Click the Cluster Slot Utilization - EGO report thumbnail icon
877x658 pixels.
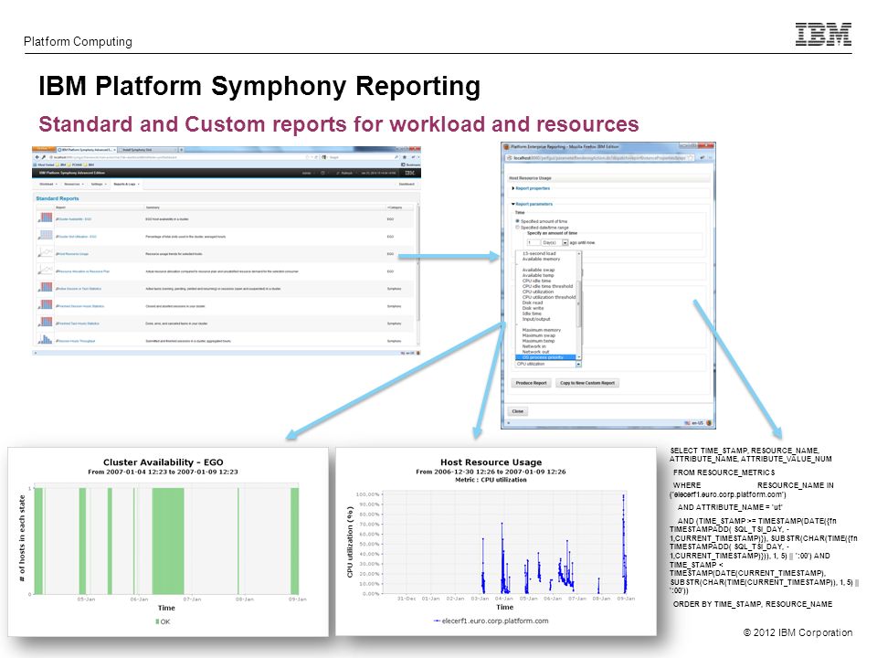[x=46, y=235]
